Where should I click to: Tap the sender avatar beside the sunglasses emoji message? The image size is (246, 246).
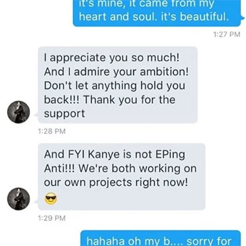pos(19,199)
